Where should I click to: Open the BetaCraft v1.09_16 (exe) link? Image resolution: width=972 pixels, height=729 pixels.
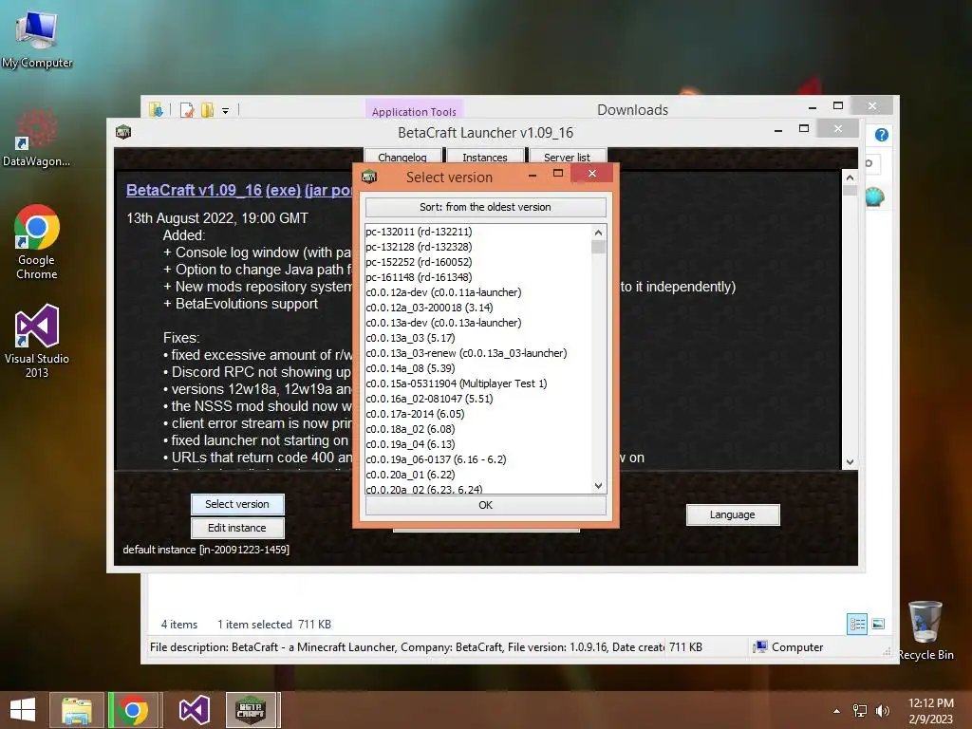pyautogui.click(x=214, y=190)
